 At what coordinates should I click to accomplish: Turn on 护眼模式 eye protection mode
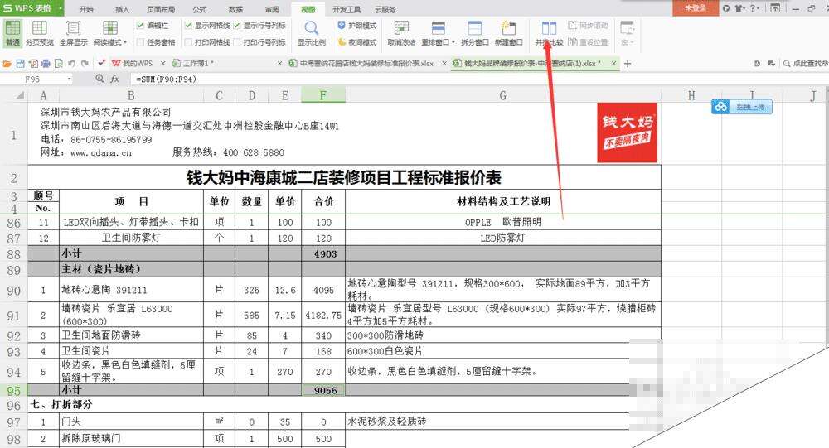(356, 25)
